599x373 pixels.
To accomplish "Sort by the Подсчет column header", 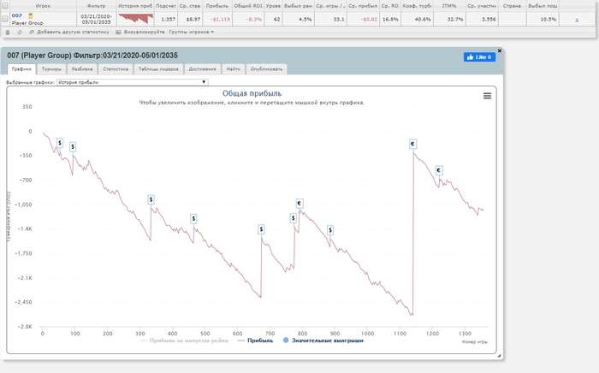I will [165, 6].
